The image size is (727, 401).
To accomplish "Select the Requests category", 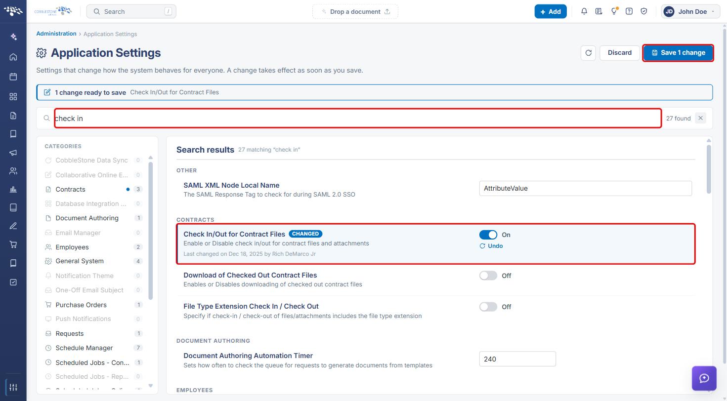I will [x=93, y=333].
